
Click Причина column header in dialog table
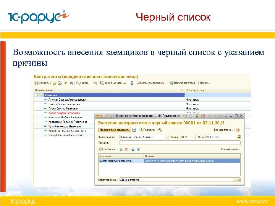tap(192, 156)
